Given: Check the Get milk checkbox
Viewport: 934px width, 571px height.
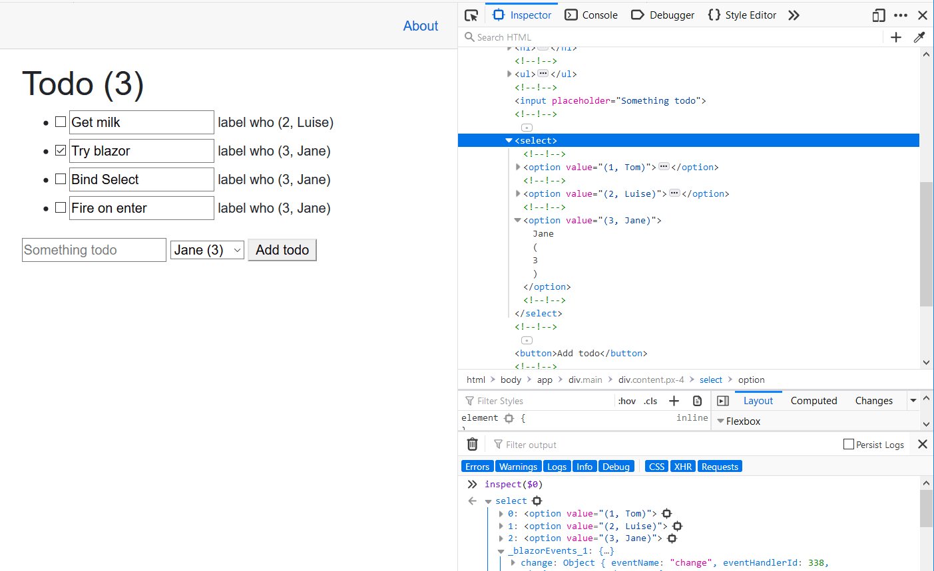Looking at the screenshot, I should click(x=61, y=122).
